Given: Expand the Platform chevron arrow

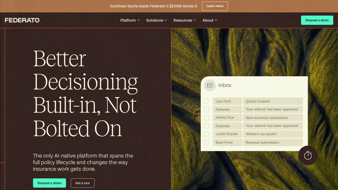Looking at the screenshot, I should click(x=138, y=20).
